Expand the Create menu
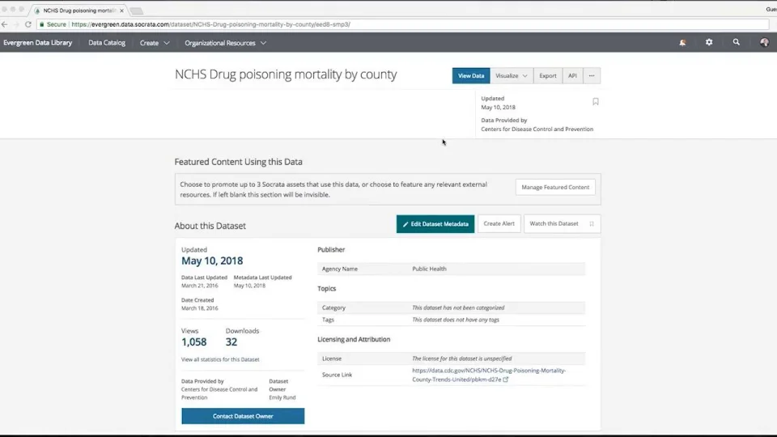Image resolution: width=777 pixels, height=437 pixels. coord(155,43)
